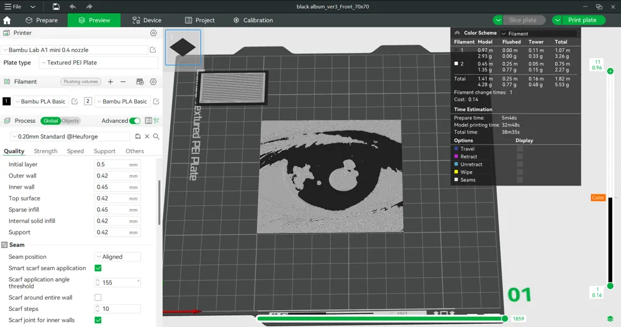Save the 0.20mm Standard process preset

(138, 136)
